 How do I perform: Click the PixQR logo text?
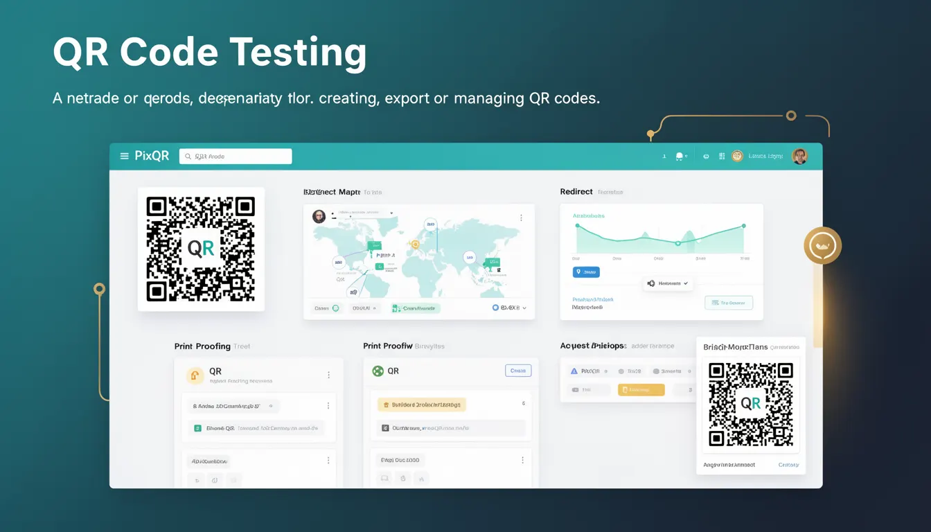click(x=152, y=157)
